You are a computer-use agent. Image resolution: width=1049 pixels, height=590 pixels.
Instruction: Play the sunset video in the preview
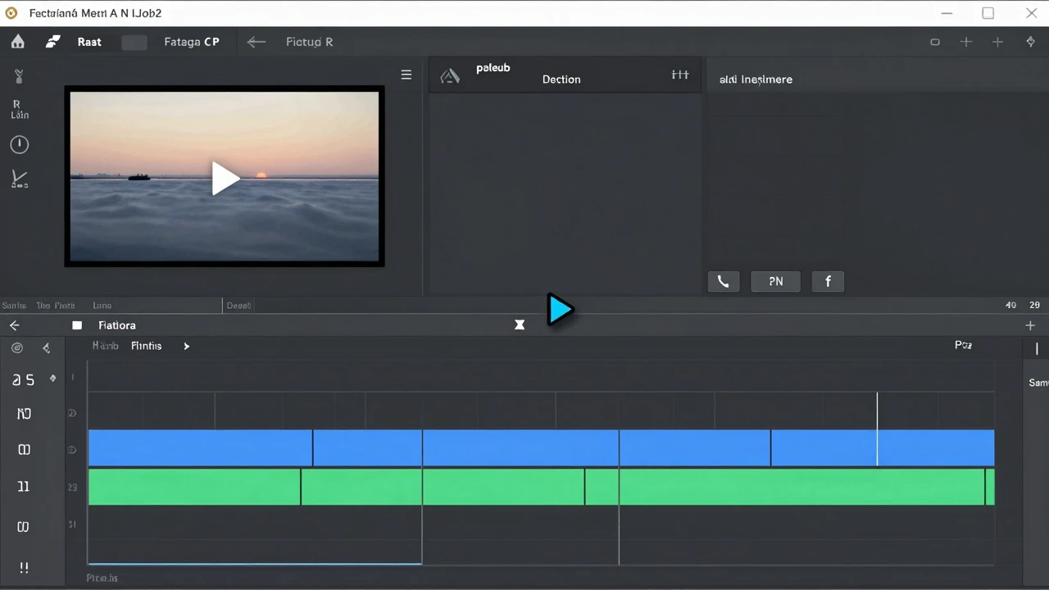coord(225,178)
